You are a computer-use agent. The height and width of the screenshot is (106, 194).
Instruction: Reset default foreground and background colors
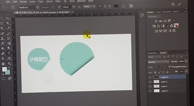3,74
